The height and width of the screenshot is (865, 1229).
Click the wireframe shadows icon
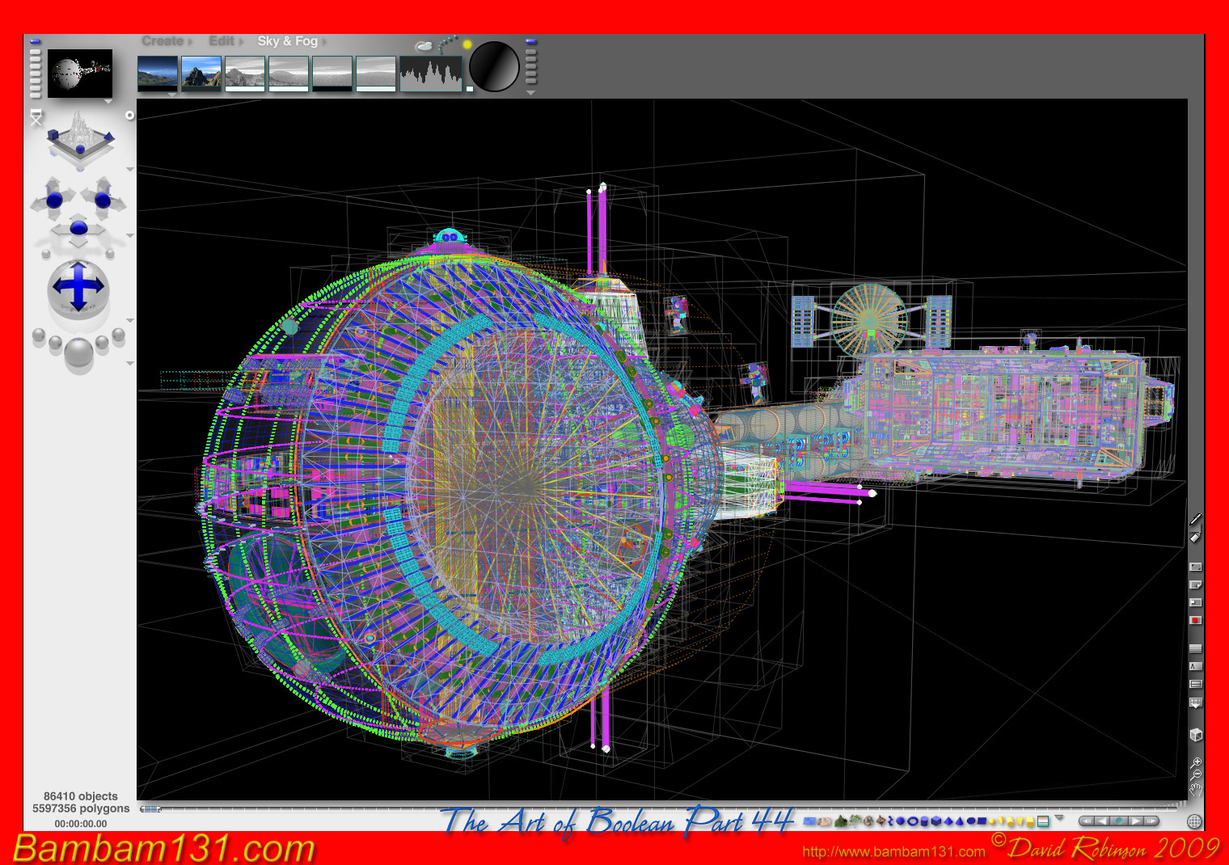(x=1195, y=666)
